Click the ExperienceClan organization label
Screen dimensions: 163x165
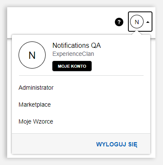73,54
